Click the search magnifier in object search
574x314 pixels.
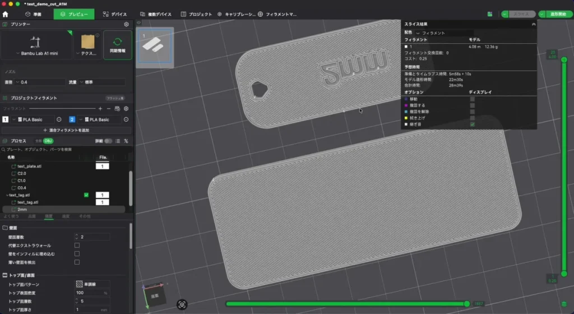point(3,149)
